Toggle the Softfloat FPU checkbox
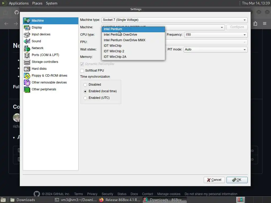271x203 pixels. pos(82,71)
